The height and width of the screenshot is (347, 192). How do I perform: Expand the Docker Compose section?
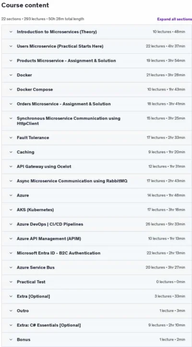[x=96, y=89]
